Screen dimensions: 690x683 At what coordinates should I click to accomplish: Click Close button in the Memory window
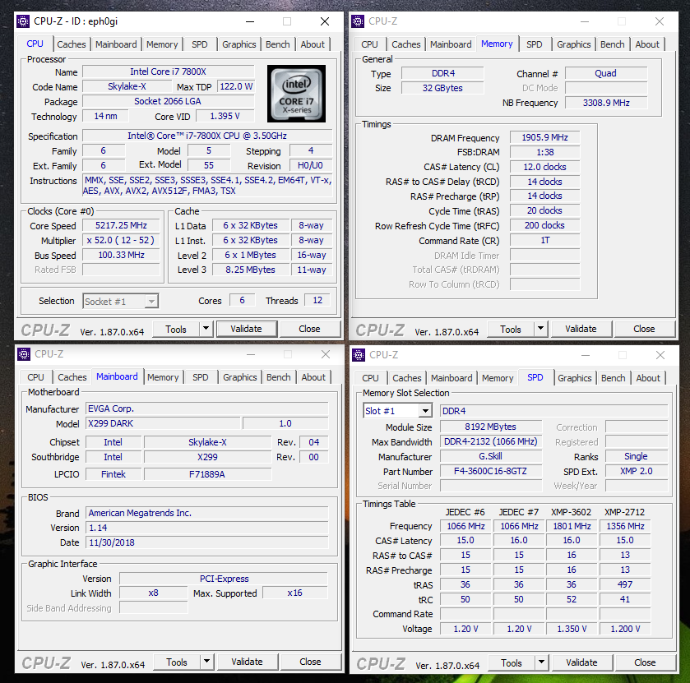tap(644, 329)
